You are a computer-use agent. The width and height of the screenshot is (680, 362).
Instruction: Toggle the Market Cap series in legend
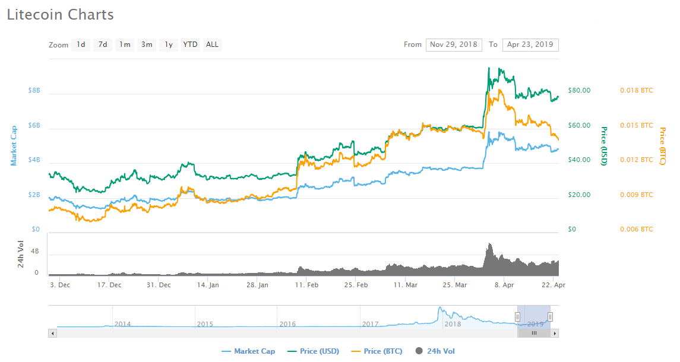[248, 351]
